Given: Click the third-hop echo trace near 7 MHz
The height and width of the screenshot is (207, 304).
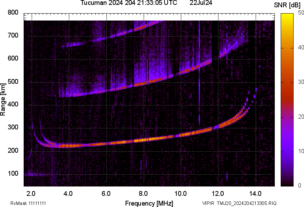Looking at the screenshot, I should 125,33.
